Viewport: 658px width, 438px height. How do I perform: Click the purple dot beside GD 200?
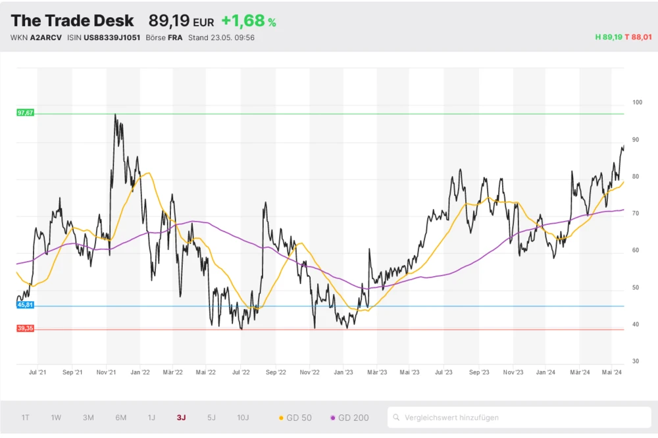(333, 418)
